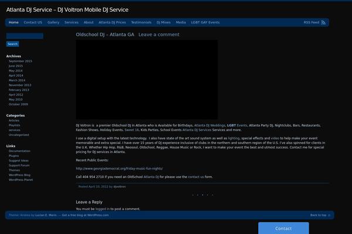Open April 2012 archive
The image size is (352, 234).
tap(16, 95)
